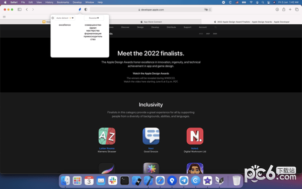
Task: Open the History menu
Action: [x=49, y=3]
